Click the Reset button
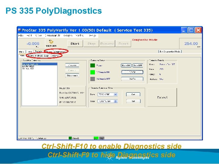This screenshot has height=164, width=219. point(123,44)
